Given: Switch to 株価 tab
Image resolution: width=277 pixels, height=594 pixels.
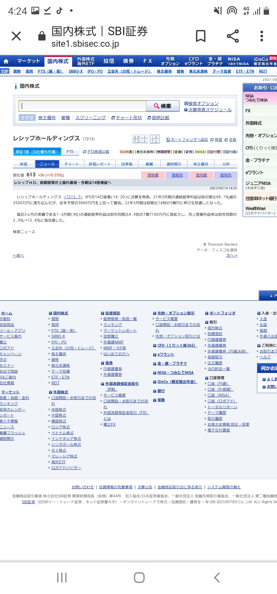Looking at the screenshot, I should pos(24,164).
